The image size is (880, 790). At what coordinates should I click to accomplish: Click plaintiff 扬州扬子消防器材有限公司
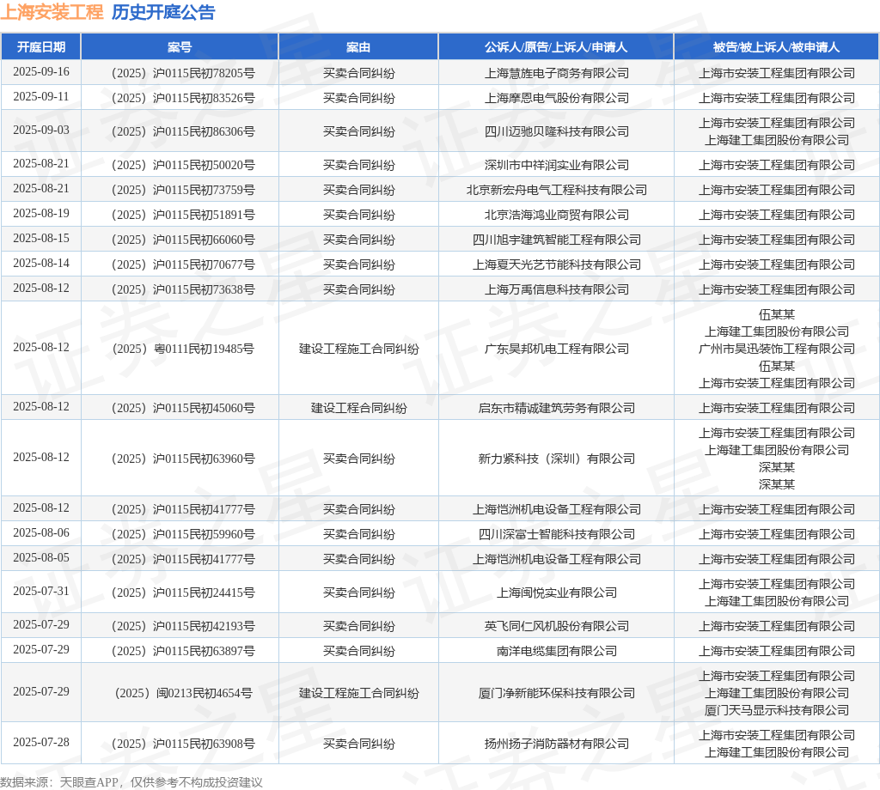(556, 744)
